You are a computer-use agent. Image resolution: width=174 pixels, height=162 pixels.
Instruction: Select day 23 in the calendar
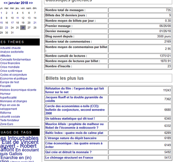pos(7,28)
